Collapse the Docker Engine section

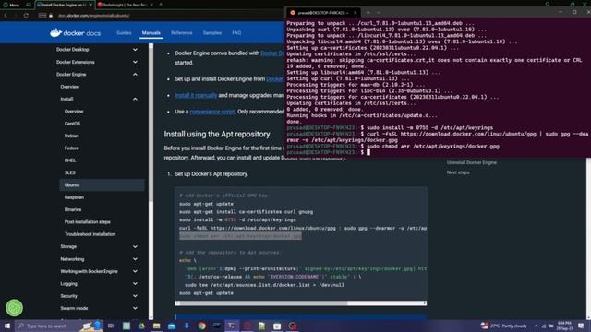[135, 74]
